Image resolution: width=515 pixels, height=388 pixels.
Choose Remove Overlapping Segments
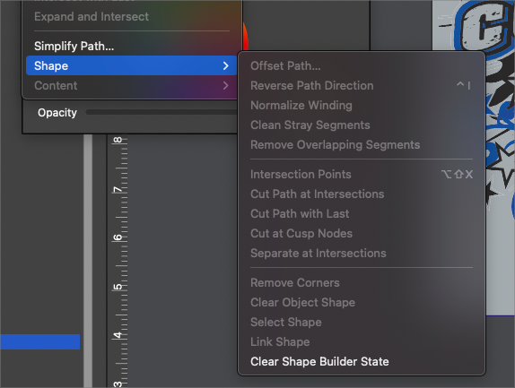coord(335,144)
